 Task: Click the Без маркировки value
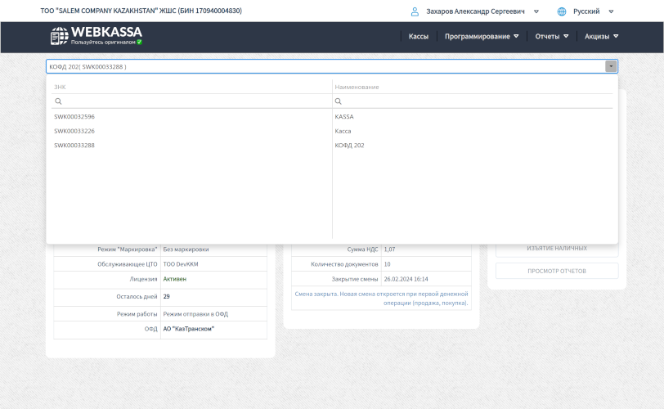point(186,249)
